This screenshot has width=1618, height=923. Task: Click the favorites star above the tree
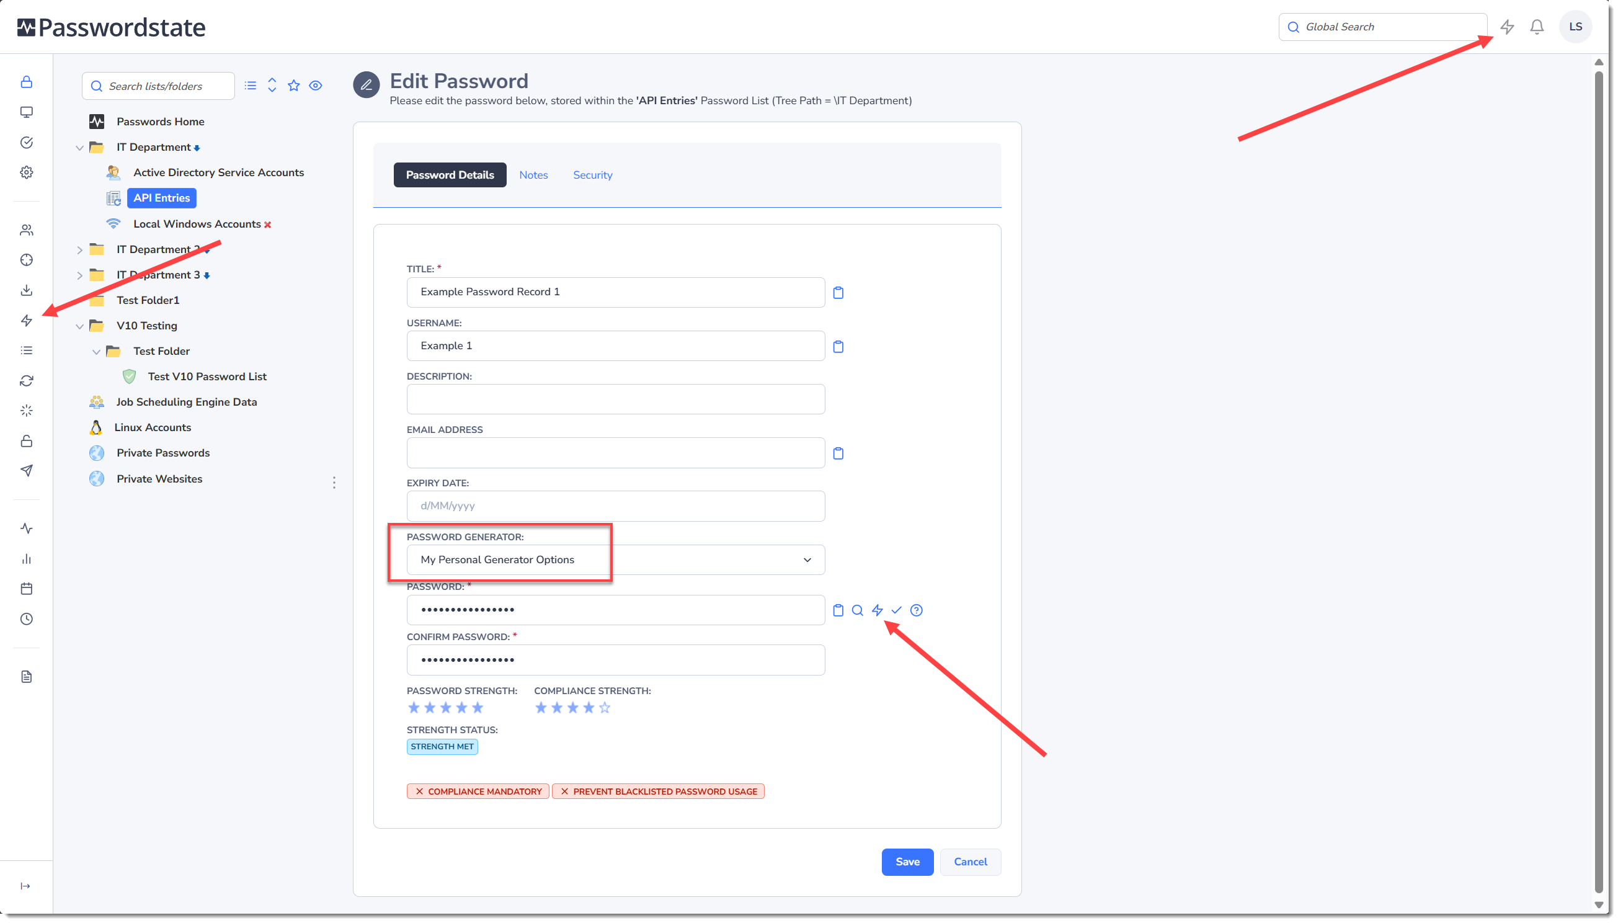coord(294,86)
